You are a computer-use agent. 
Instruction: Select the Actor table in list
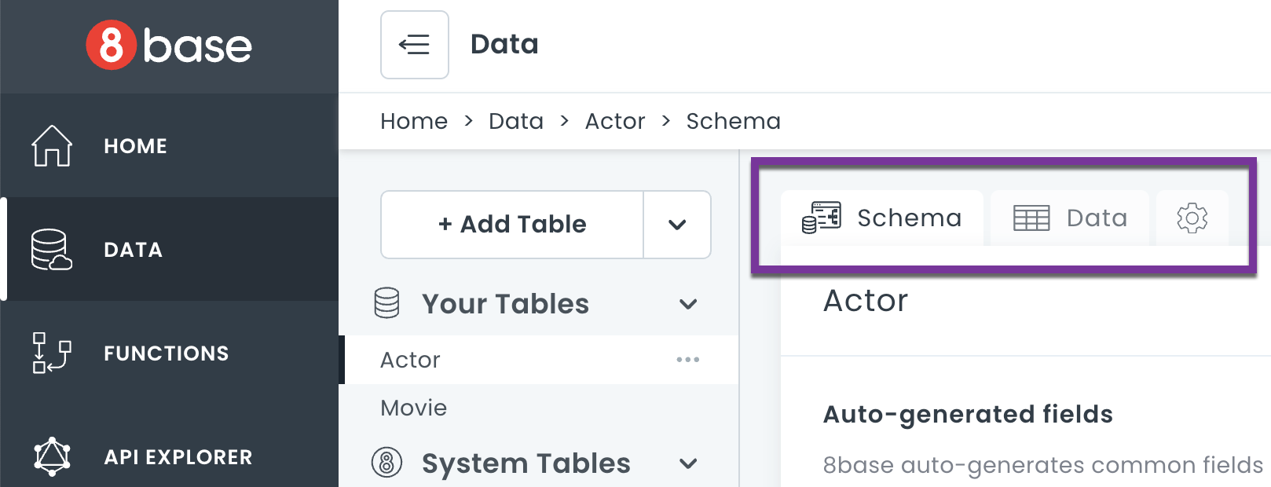tap(411, 360)
